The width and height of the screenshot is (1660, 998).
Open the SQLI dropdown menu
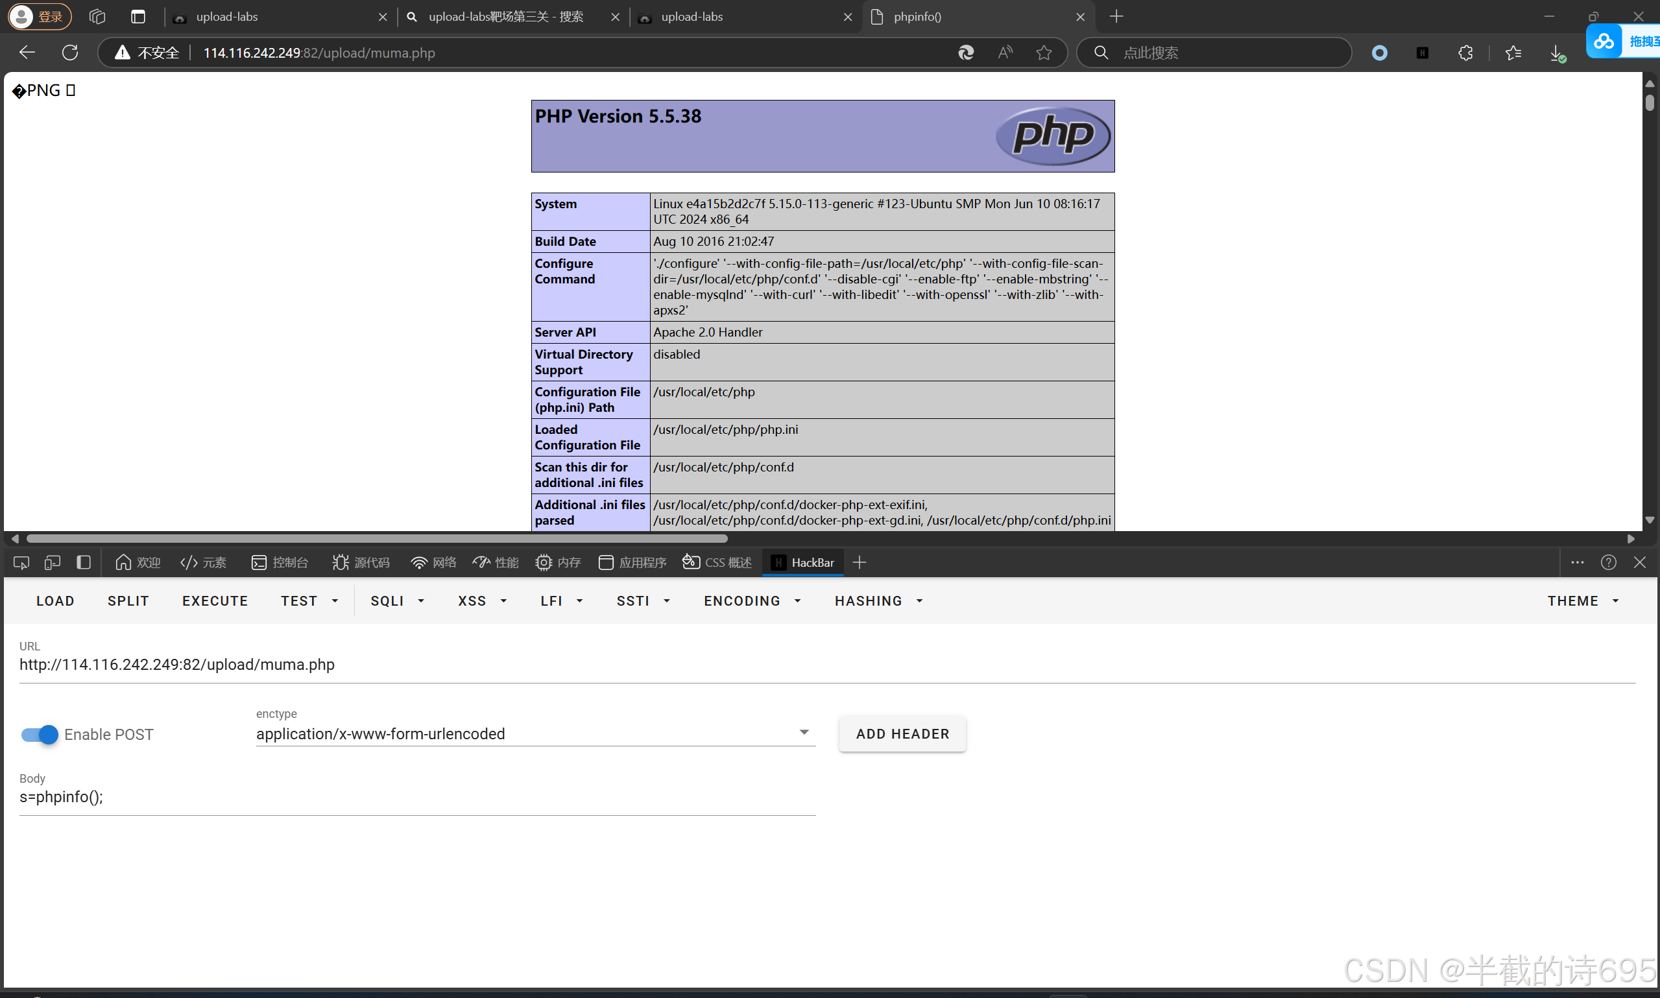click(398, 600)
